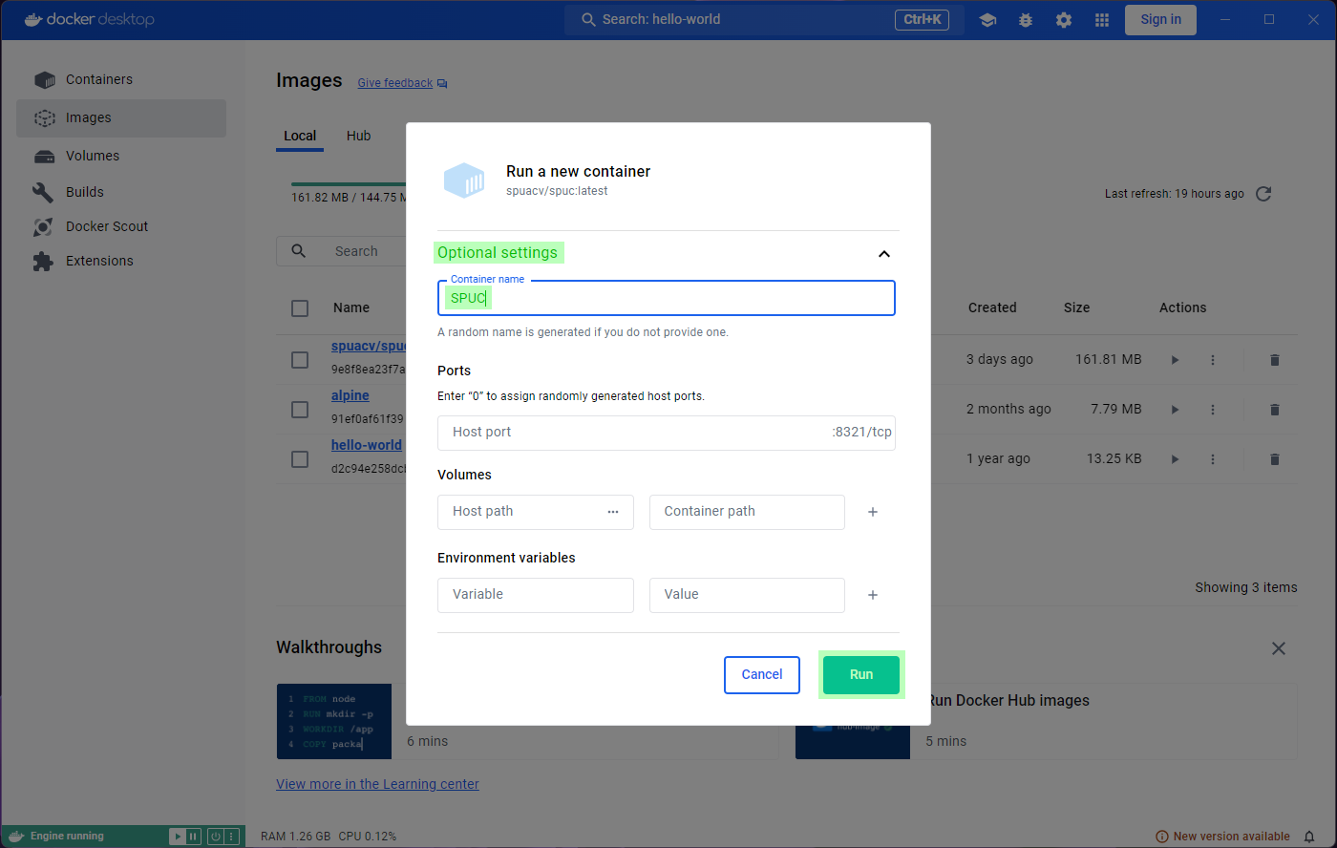Run the 161.81 MB image with play icon
The image size is (1337, 848).
pyautogui.click(x=1175, y=360)
